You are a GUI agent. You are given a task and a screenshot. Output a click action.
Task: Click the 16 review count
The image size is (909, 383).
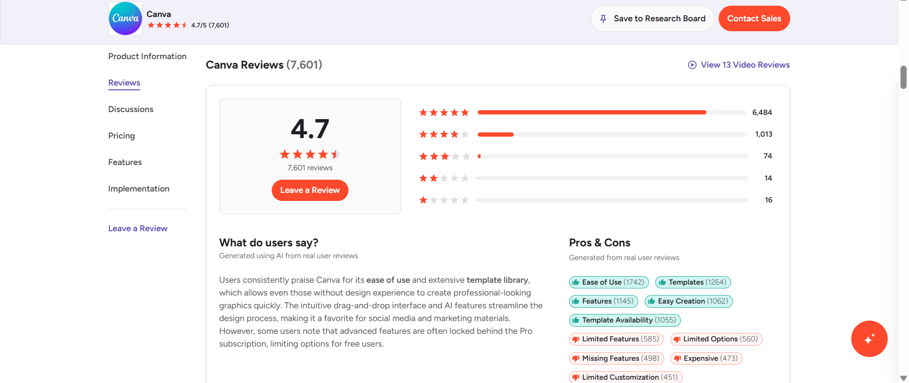click(768, 200)
